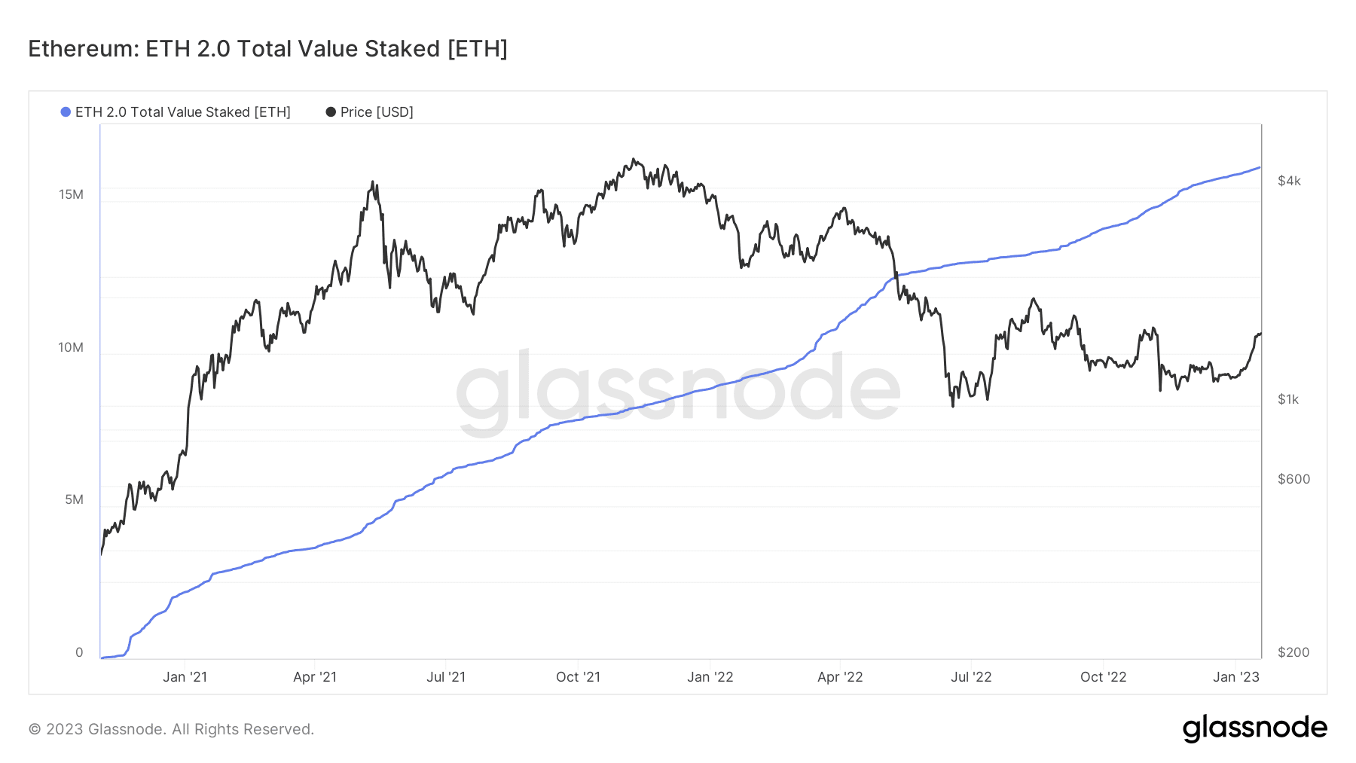Select the Jul '21 x-axis label
The image size is (1356, 763).
446,677
